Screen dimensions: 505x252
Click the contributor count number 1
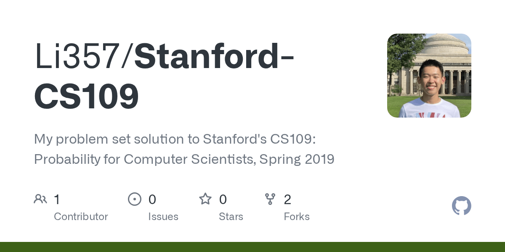[x=57, y=199]
